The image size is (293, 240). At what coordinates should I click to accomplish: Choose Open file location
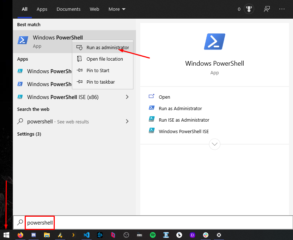103,59
